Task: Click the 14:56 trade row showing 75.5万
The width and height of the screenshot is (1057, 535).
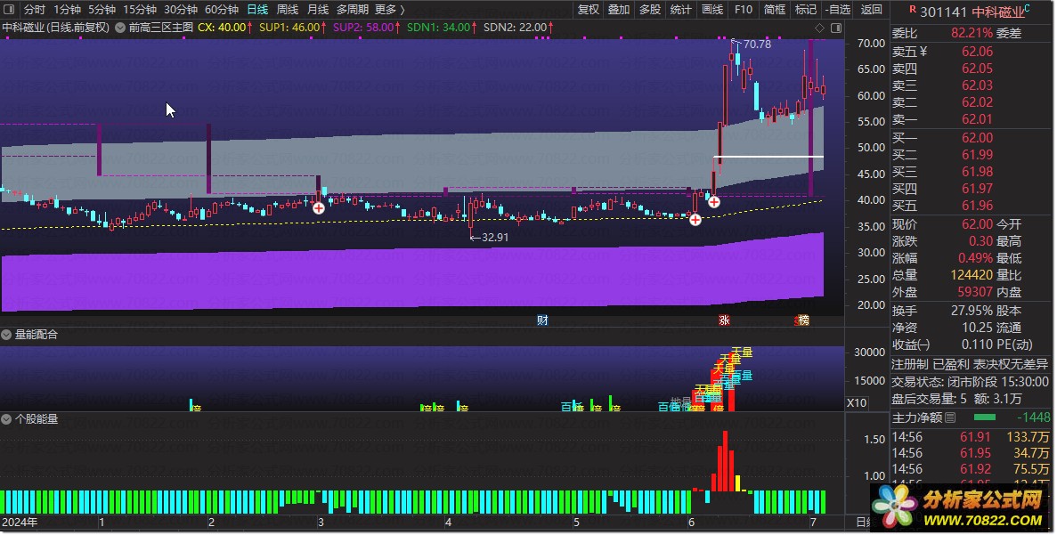Action: [x=970, y=469]
